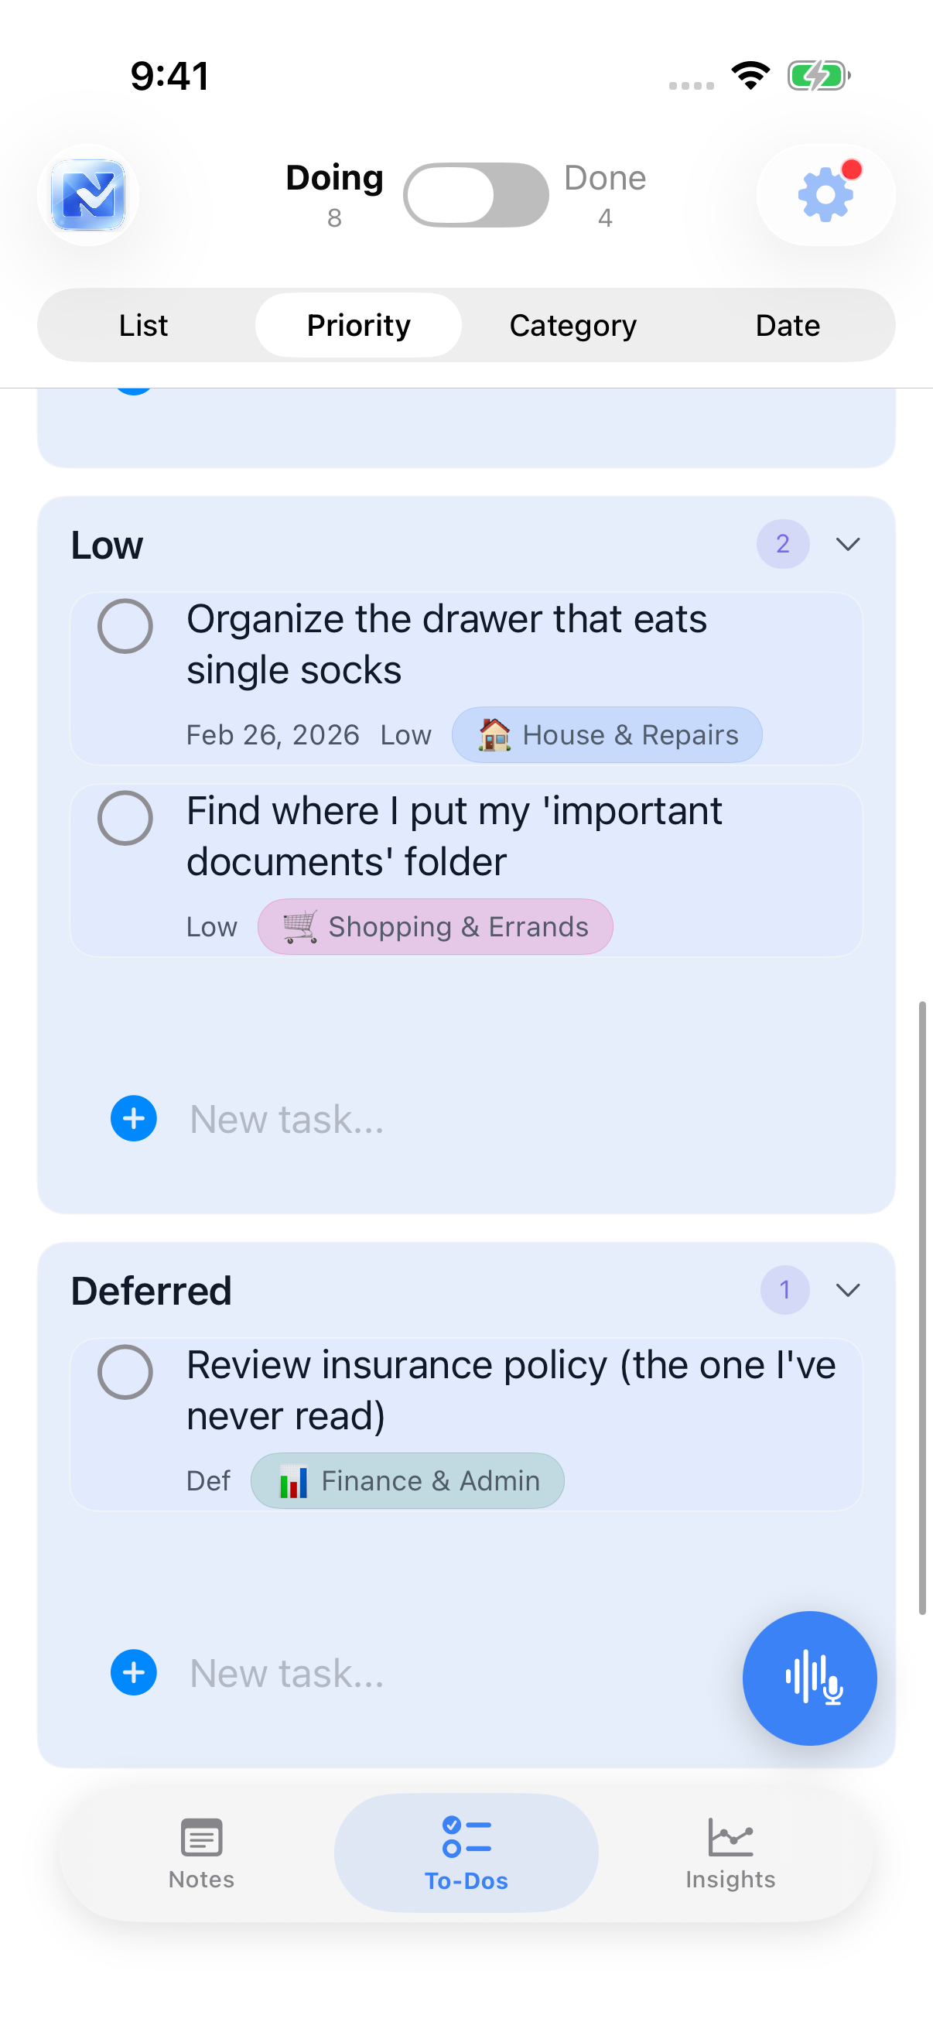This screenshot has width=933, height=2029.
Task: Complete the 'Find where I put my important documents' task
Action: (x=126, y=819)
